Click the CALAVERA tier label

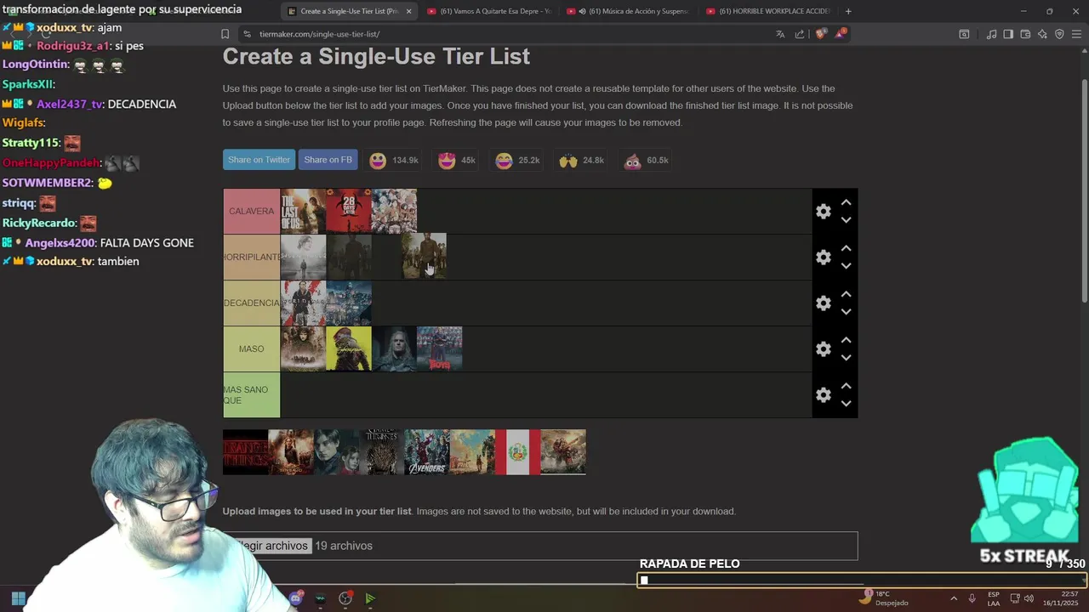(x=251, y=211)
